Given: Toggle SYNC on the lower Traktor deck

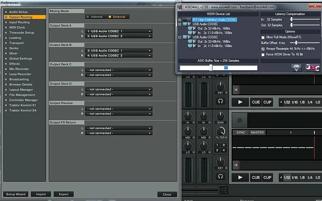Looking at the screenshot, I should tap(241, 132).
